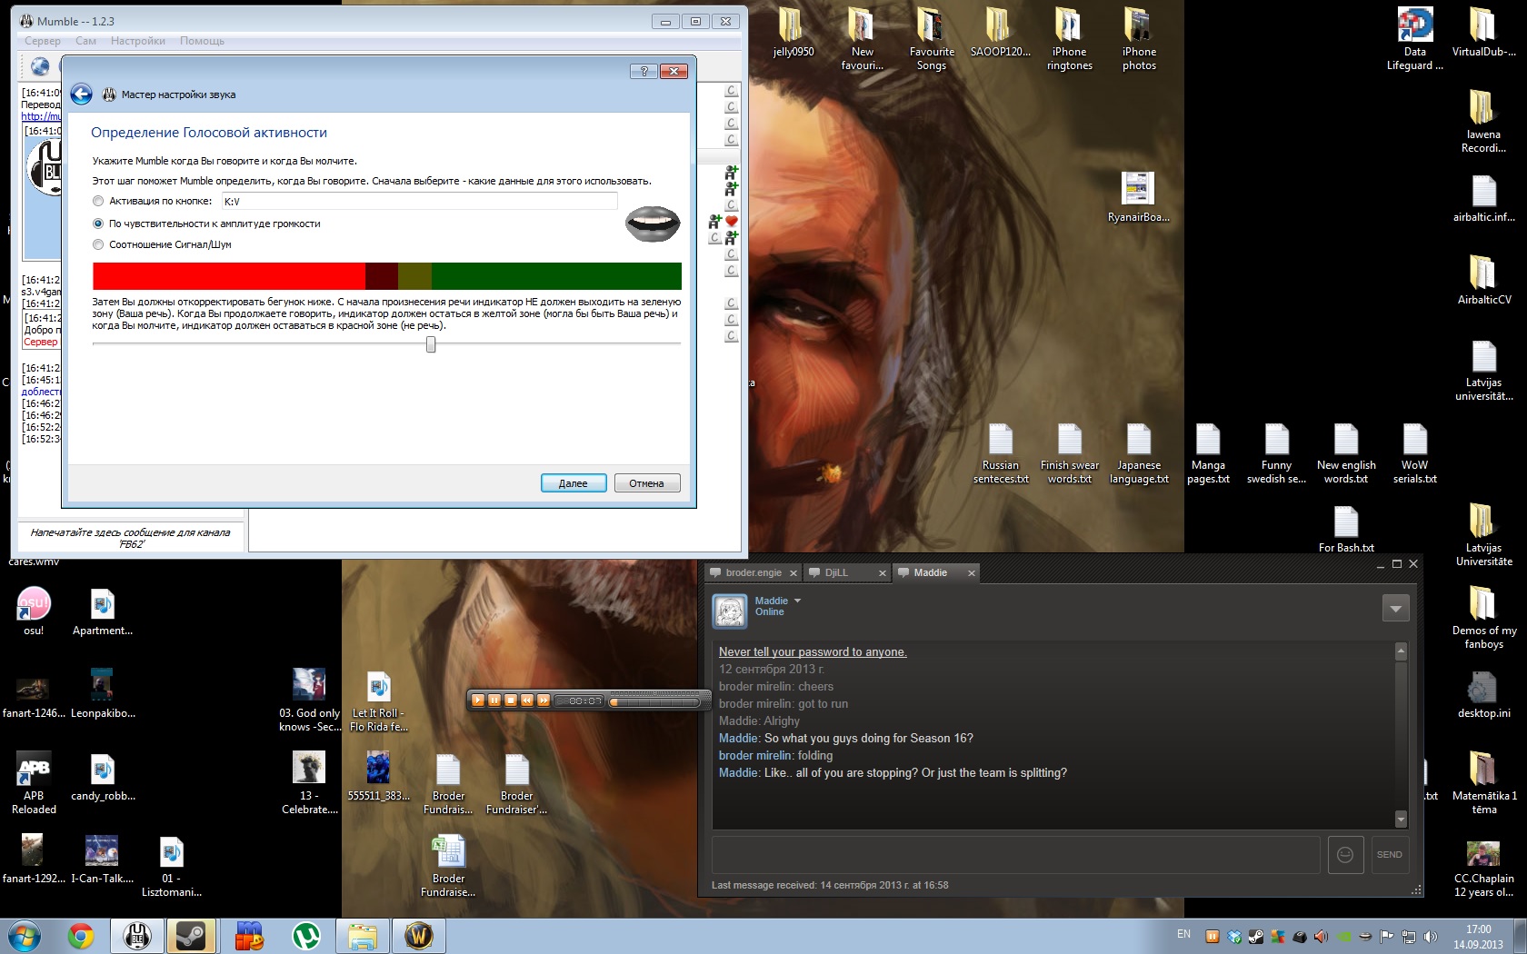
Task: Click the Action Center flag tray icon
Action: coord(1387,936)
